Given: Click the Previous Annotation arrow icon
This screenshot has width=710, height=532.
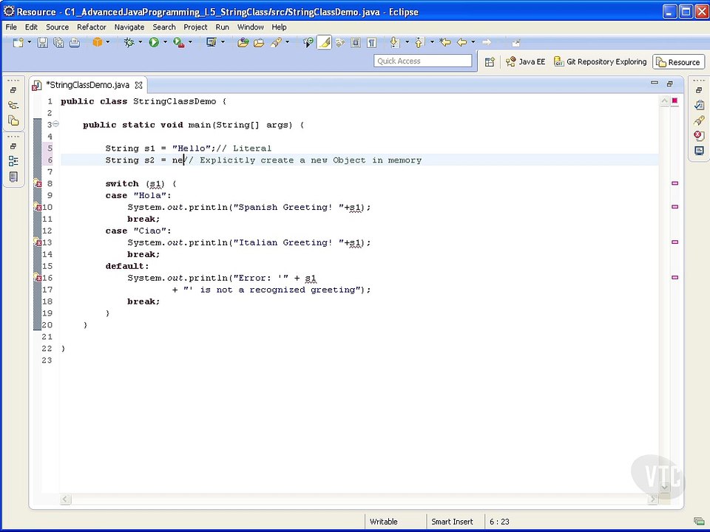Looking at the screenshot, I should click(419, 43).
